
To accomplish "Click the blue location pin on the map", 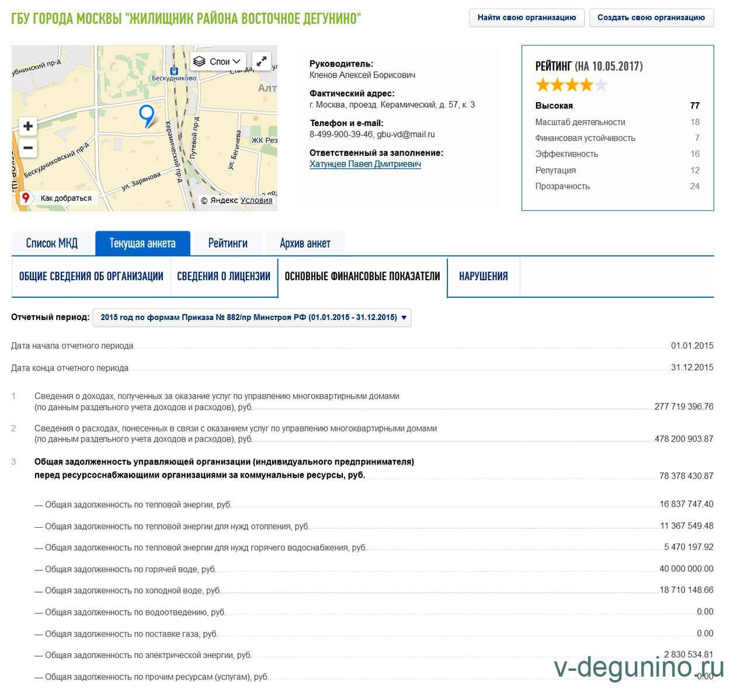I will coord(147,115).
